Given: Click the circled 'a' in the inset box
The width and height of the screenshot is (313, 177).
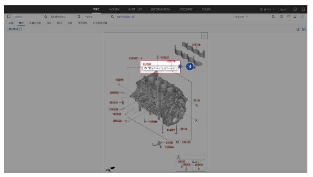Looking at the screenshot, I should point(178,157).
